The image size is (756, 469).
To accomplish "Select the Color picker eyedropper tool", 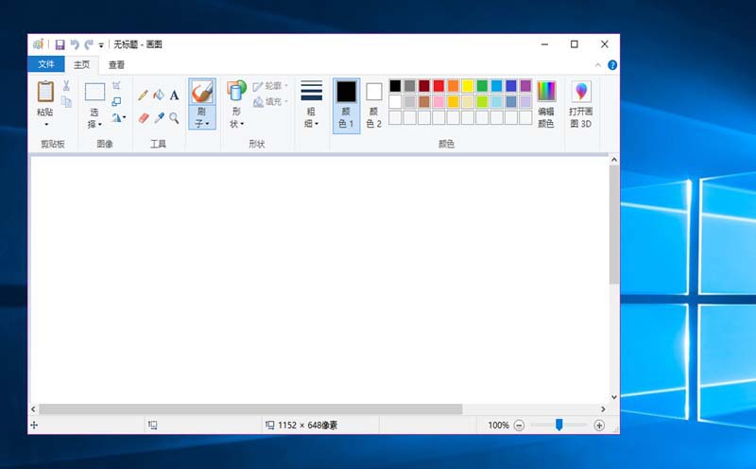I will tap(159, 118).
